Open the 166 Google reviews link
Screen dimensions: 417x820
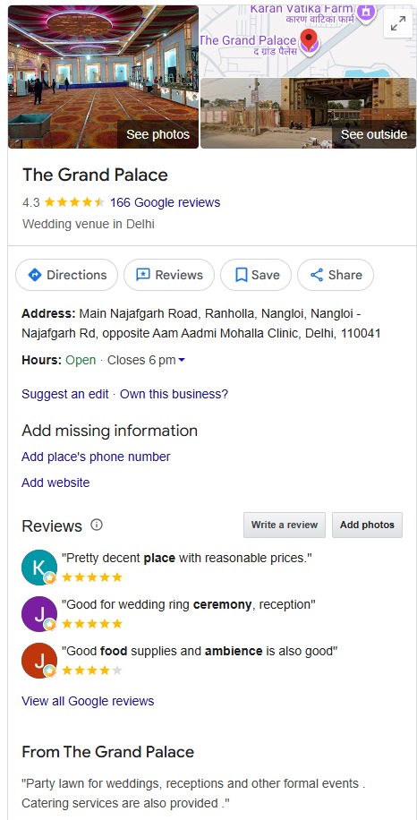(x=166, y=202)
